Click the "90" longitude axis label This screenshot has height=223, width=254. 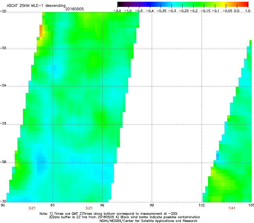click(3, 205)
